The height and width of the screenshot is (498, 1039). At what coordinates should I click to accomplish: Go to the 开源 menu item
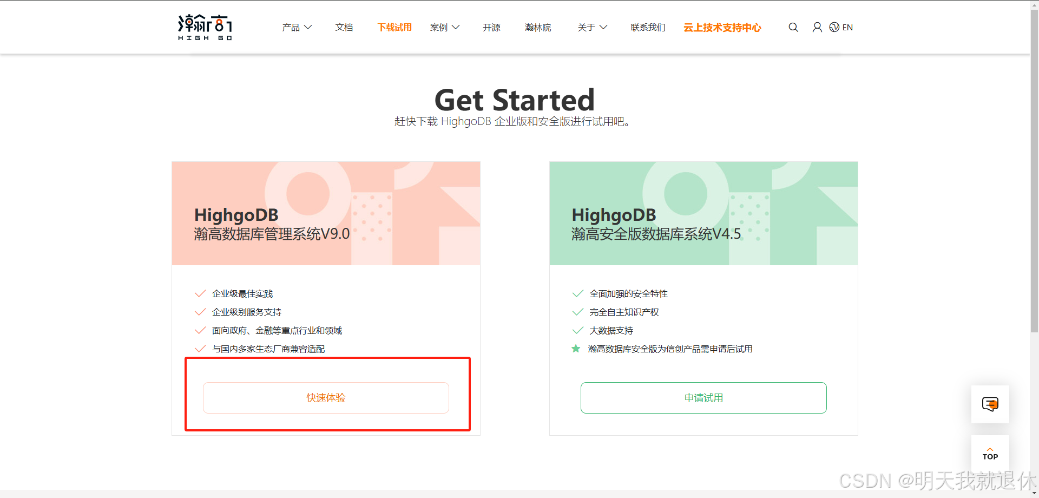tap(491, 27)
